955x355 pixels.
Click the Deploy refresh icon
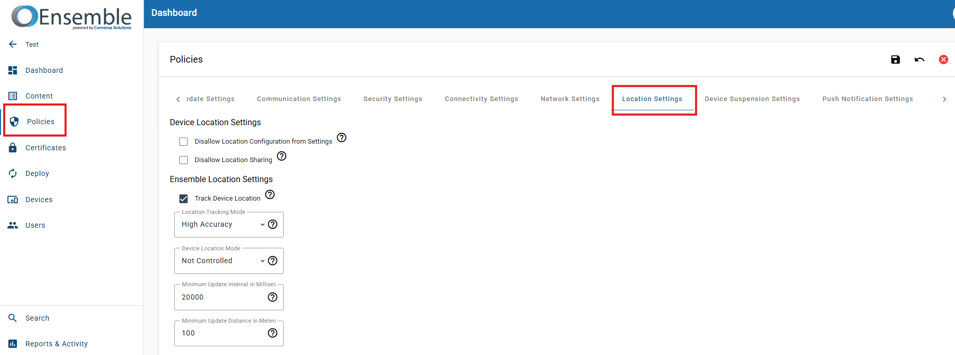(x=13, y=173)
